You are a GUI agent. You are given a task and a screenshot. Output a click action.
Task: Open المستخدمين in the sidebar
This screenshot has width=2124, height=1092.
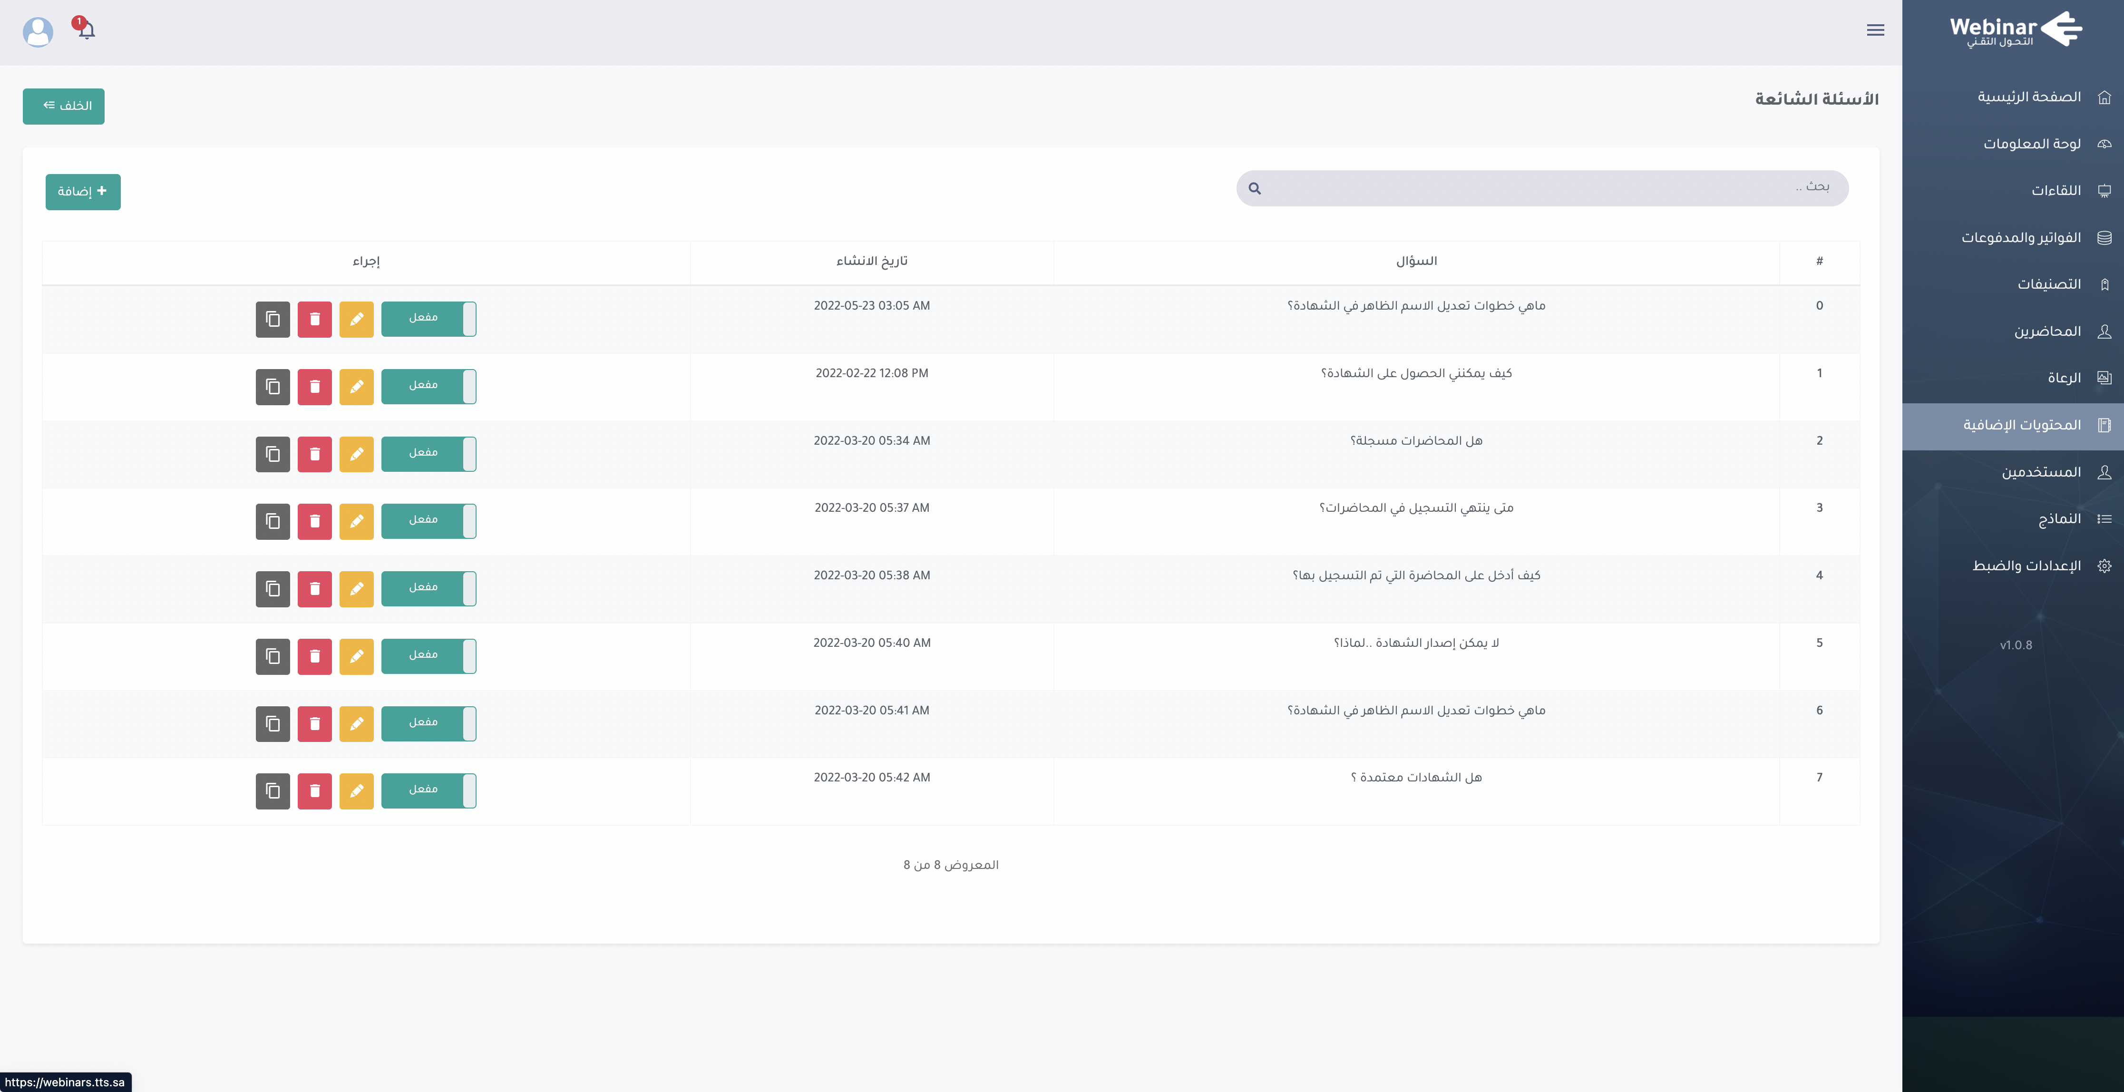(2013, 472)
